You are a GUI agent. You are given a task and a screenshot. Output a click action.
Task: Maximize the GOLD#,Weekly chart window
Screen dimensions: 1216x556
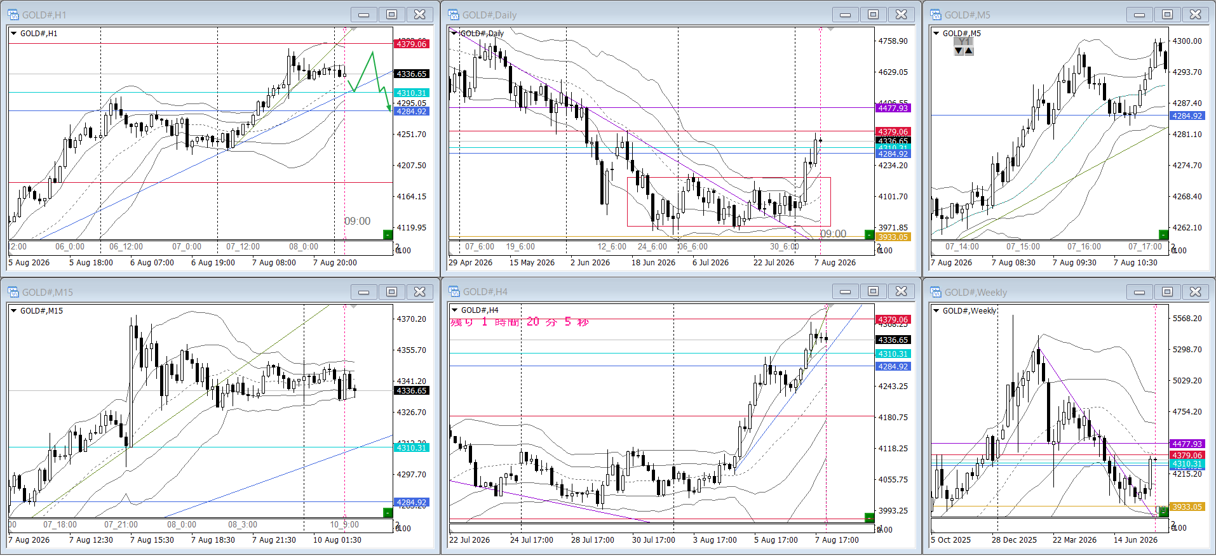coord(1168,292)
